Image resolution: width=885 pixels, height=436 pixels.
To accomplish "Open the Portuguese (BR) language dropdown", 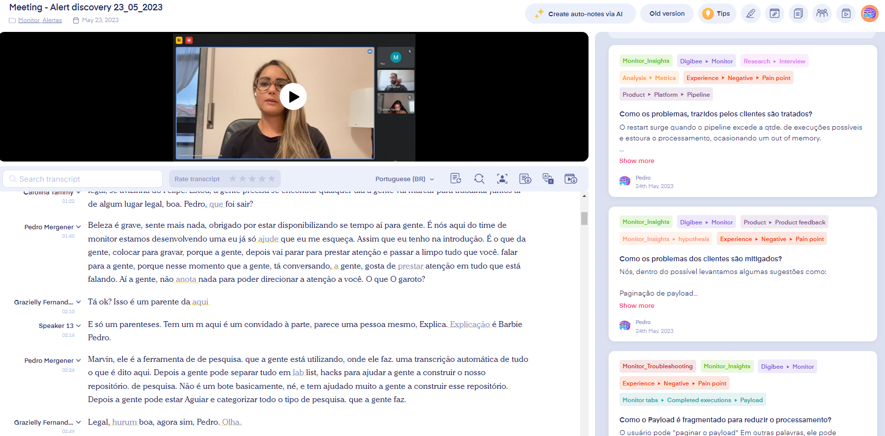I will click(405, 179).
